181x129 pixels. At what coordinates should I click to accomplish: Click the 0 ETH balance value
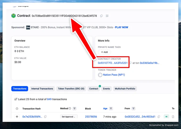click(x=20, y=51)
